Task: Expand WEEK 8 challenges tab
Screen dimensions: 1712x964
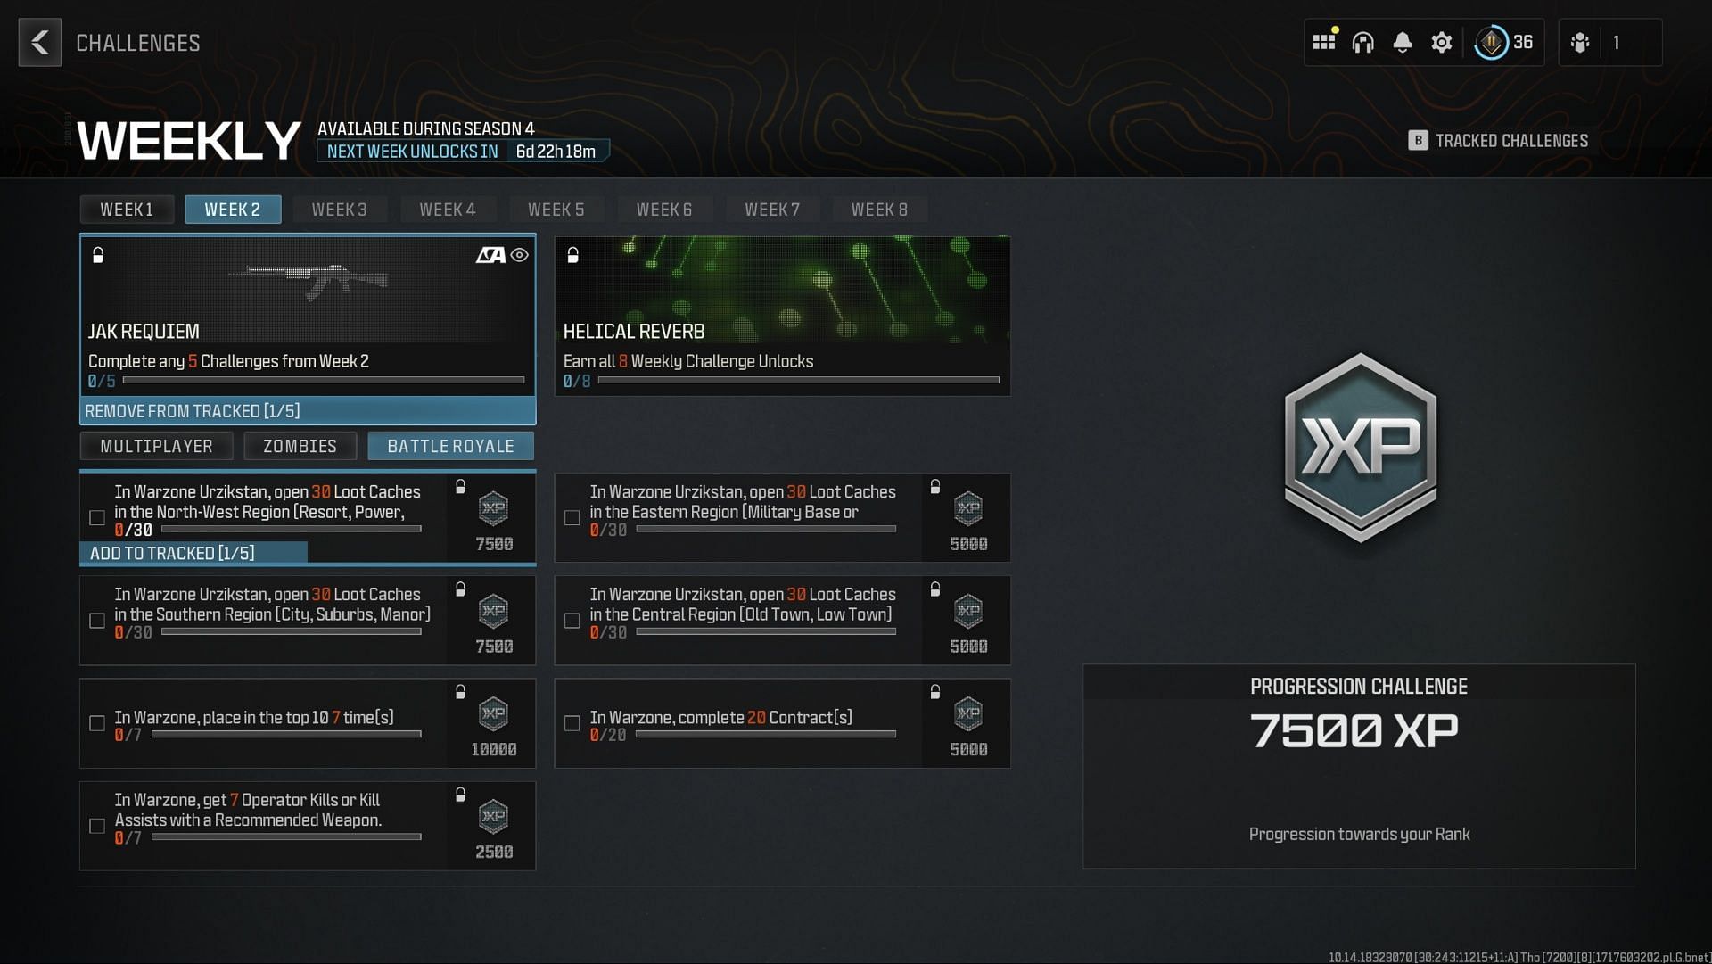Action: click(878, 210)
